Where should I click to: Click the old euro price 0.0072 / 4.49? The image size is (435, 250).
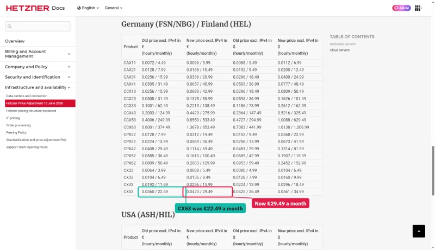[154, 63]
